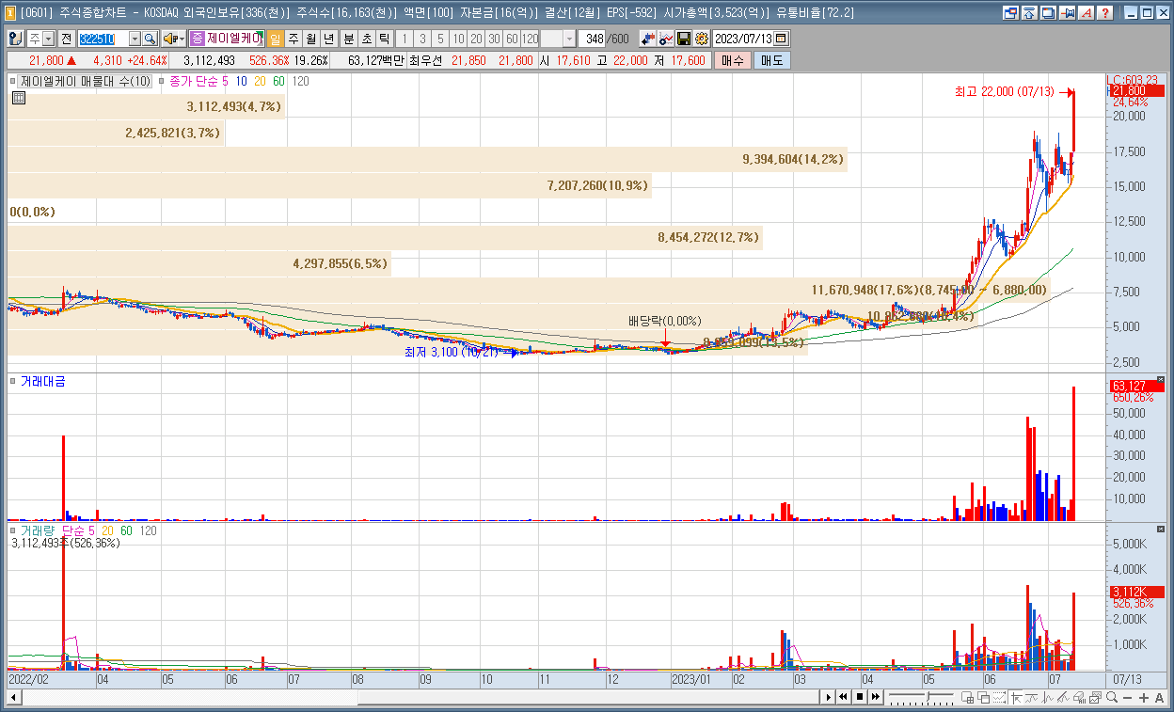Click the candle count 348 input field
Screen dimensions: 1174x712
(593, 39)
